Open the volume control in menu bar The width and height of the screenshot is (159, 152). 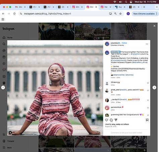[120, 2]
